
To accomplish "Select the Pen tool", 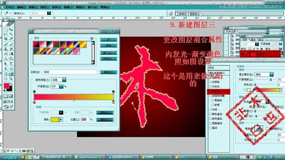I will (x=6, y=68).
